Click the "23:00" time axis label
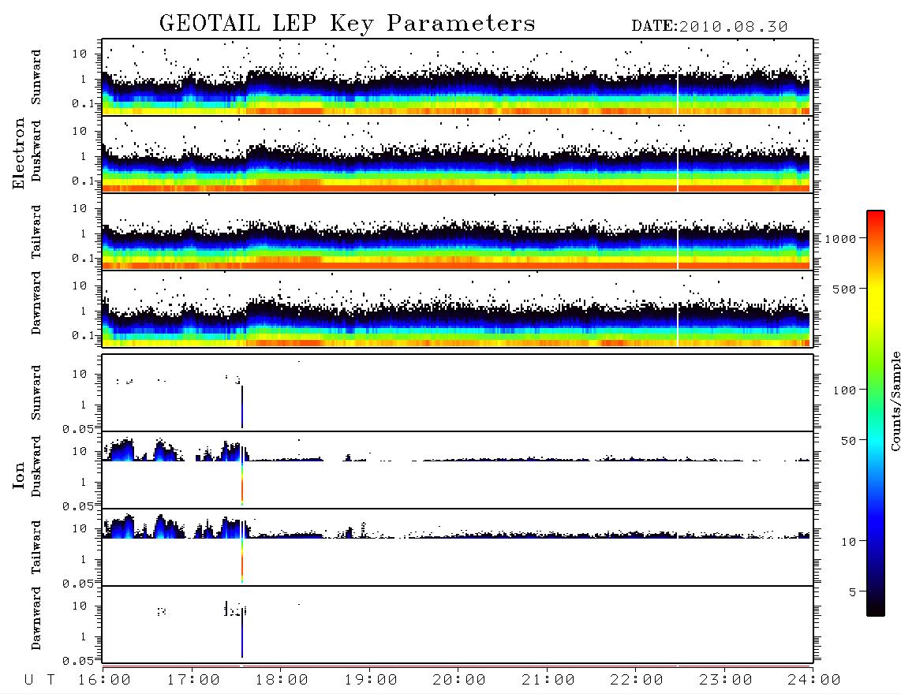The width and height of the screenshot is (901, 694). coord(726,680)
